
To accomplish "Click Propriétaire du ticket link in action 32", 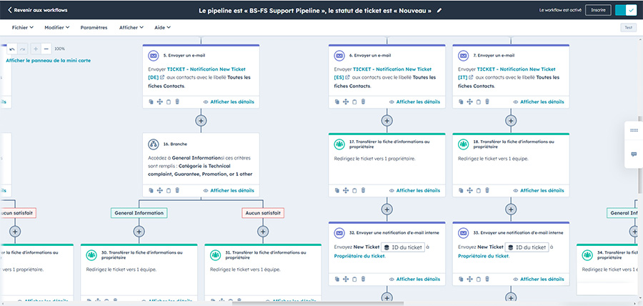I will click(x=359, y=256).
